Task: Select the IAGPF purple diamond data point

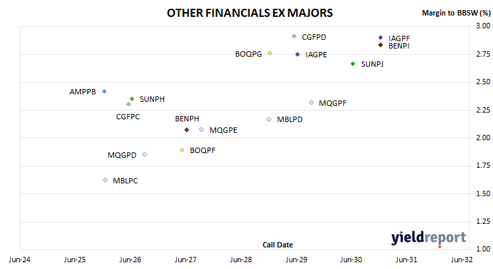Action: [x=380, y=38]
